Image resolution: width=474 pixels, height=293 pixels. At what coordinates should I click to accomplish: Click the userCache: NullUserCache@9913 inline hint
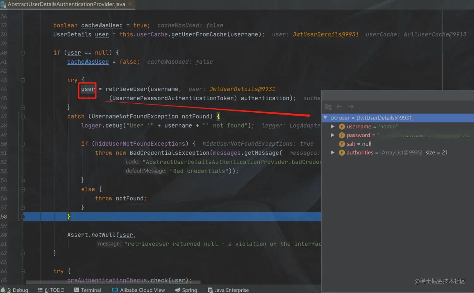416,34
